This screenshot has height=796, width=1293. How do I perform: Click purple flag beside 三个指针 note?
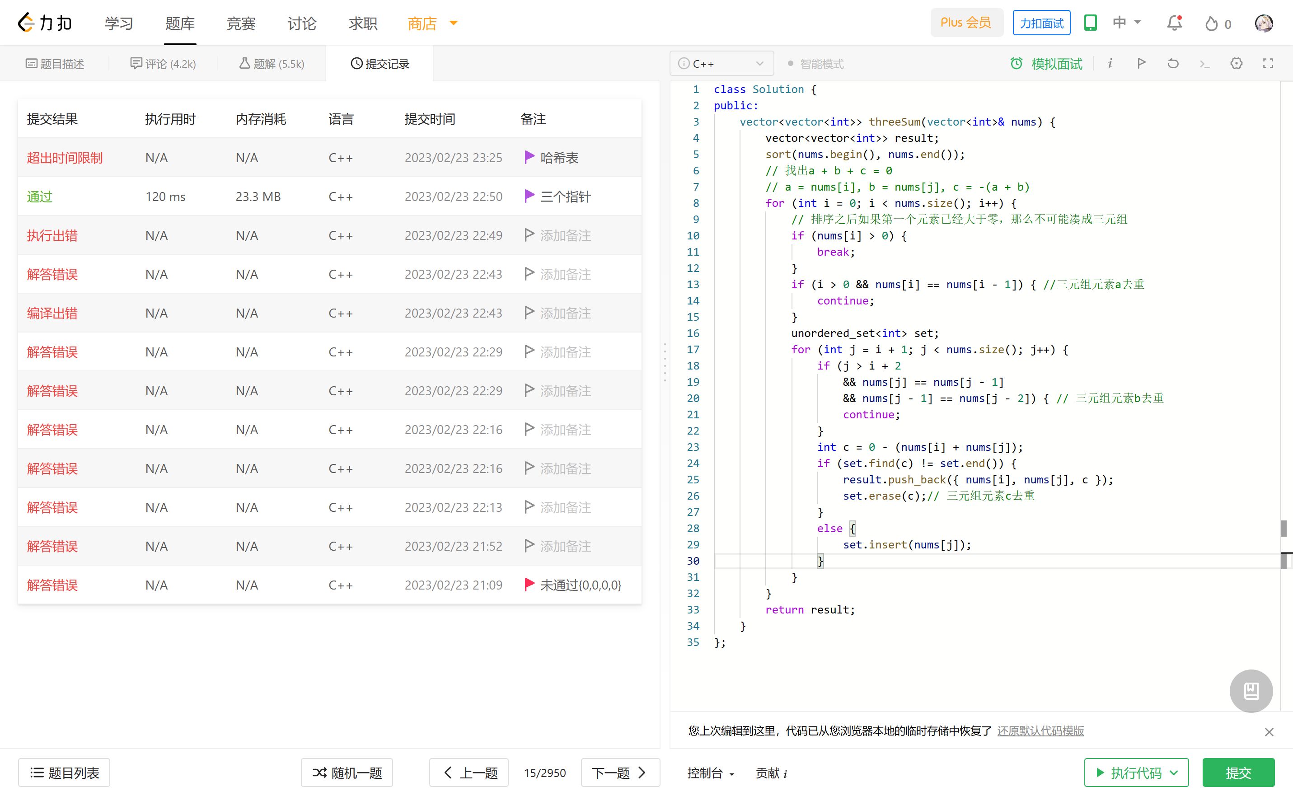coord(529,196)
